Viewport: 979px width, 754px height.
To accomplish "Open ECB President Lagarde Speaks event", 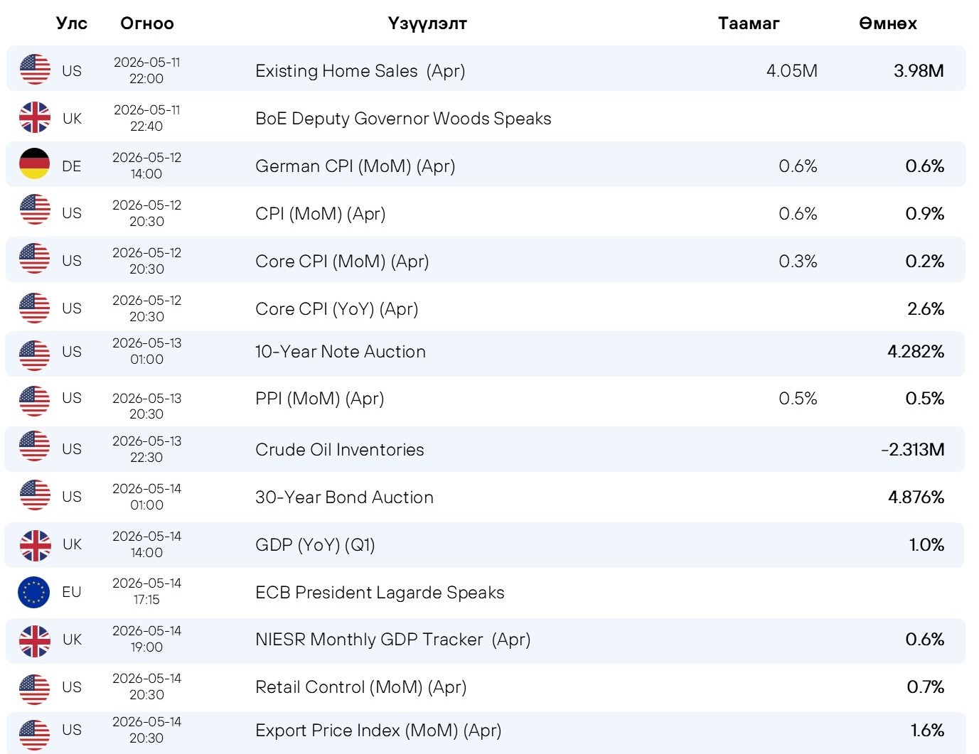I will click(x=380, y=593).
